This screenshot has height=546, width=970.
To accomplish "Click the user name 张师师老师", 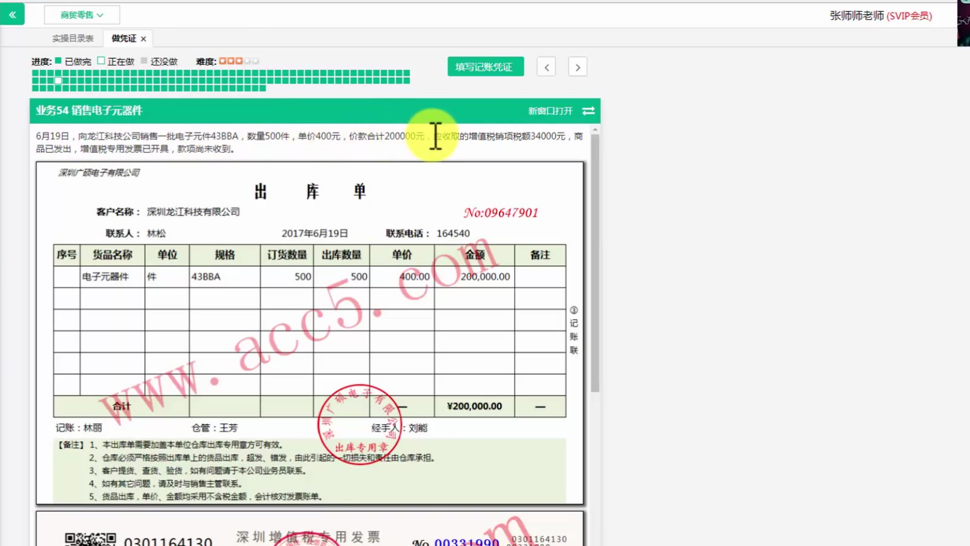I will coord(857,16).
